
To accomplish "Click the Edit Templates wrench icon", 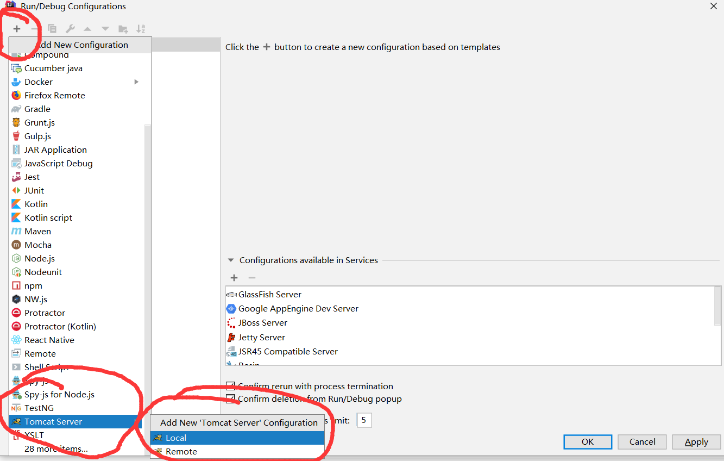I will click(70, 28).
